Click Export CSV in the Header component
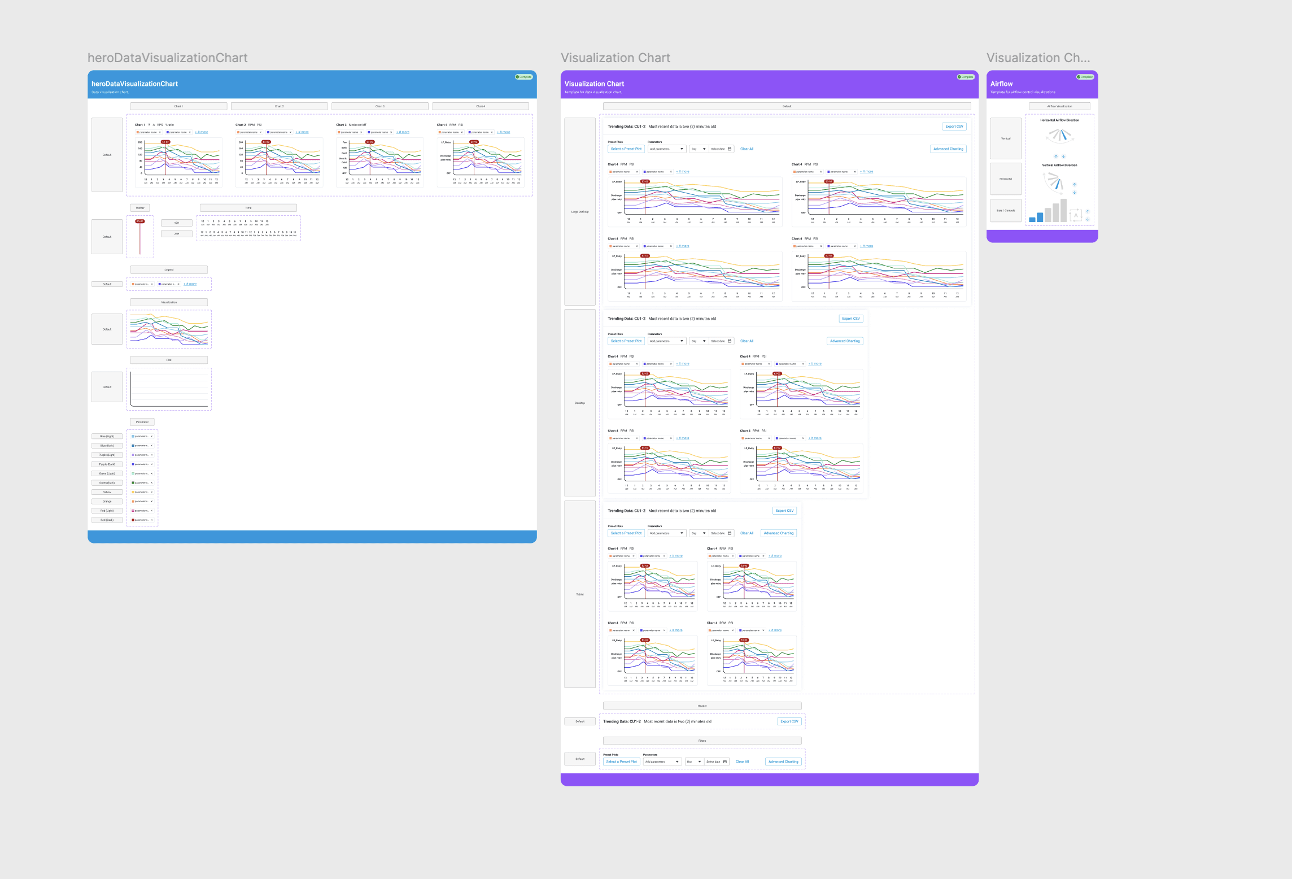The width and height of the screenshot is (1292, 879). pyautogui.click(x=789, y=721)
